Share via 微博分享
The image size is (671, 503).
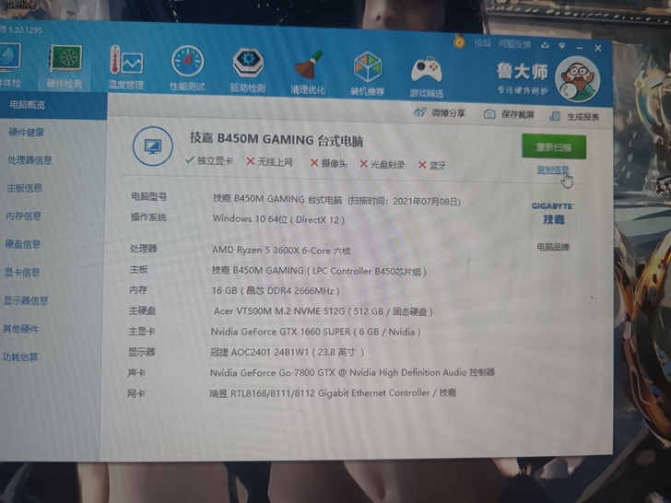click(x=440, y=113)
